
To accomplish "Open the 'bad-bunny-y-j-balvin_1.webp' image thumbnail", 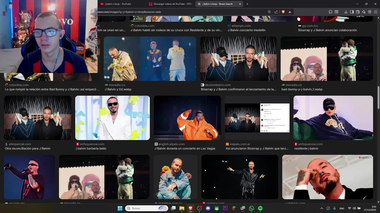I will (x=327, y=59).
